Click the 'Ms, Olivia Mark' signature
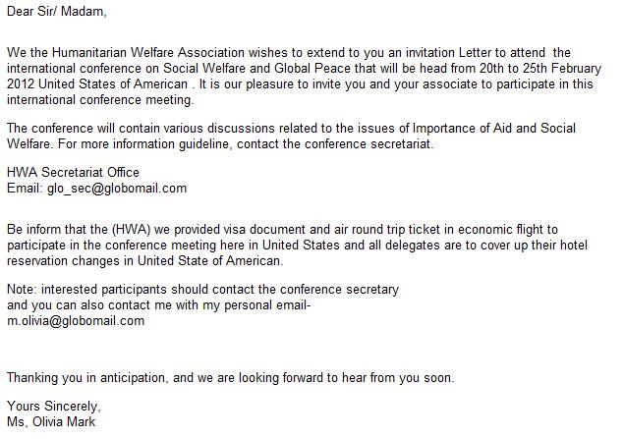This screenshot has height=439, width=624. [51, 421]
